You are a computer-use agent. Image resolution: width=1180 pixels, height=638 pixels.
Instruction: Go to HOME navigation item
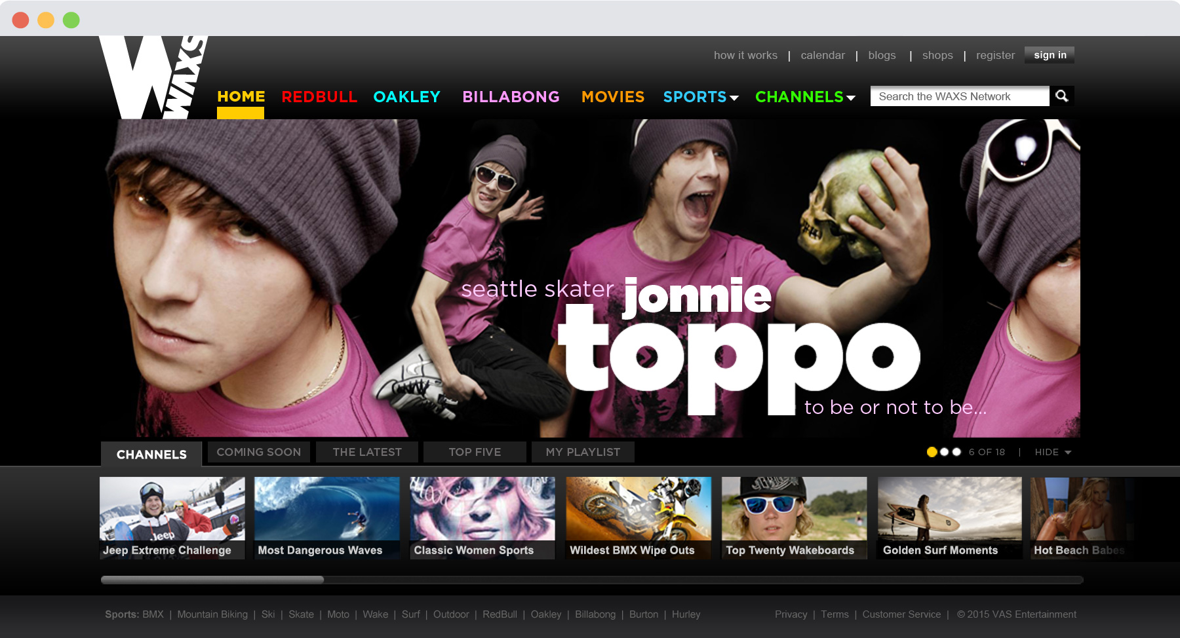coord(241,97)
